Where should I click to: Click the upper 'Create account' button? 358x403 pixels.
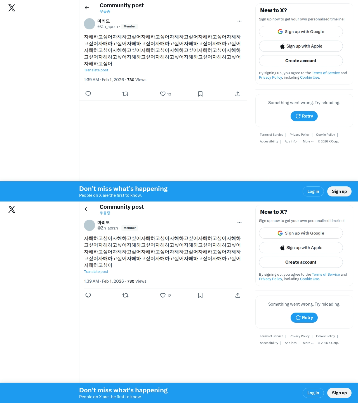pos(301,61)
